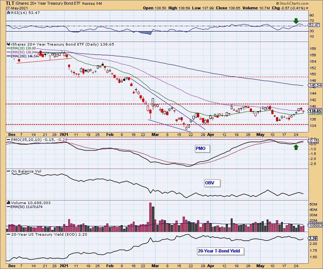The height and width of the screenshot is (269, 323).
Task: Click the 138.65 last price tag
Action: pyautogui.click(x=315, y=111)
